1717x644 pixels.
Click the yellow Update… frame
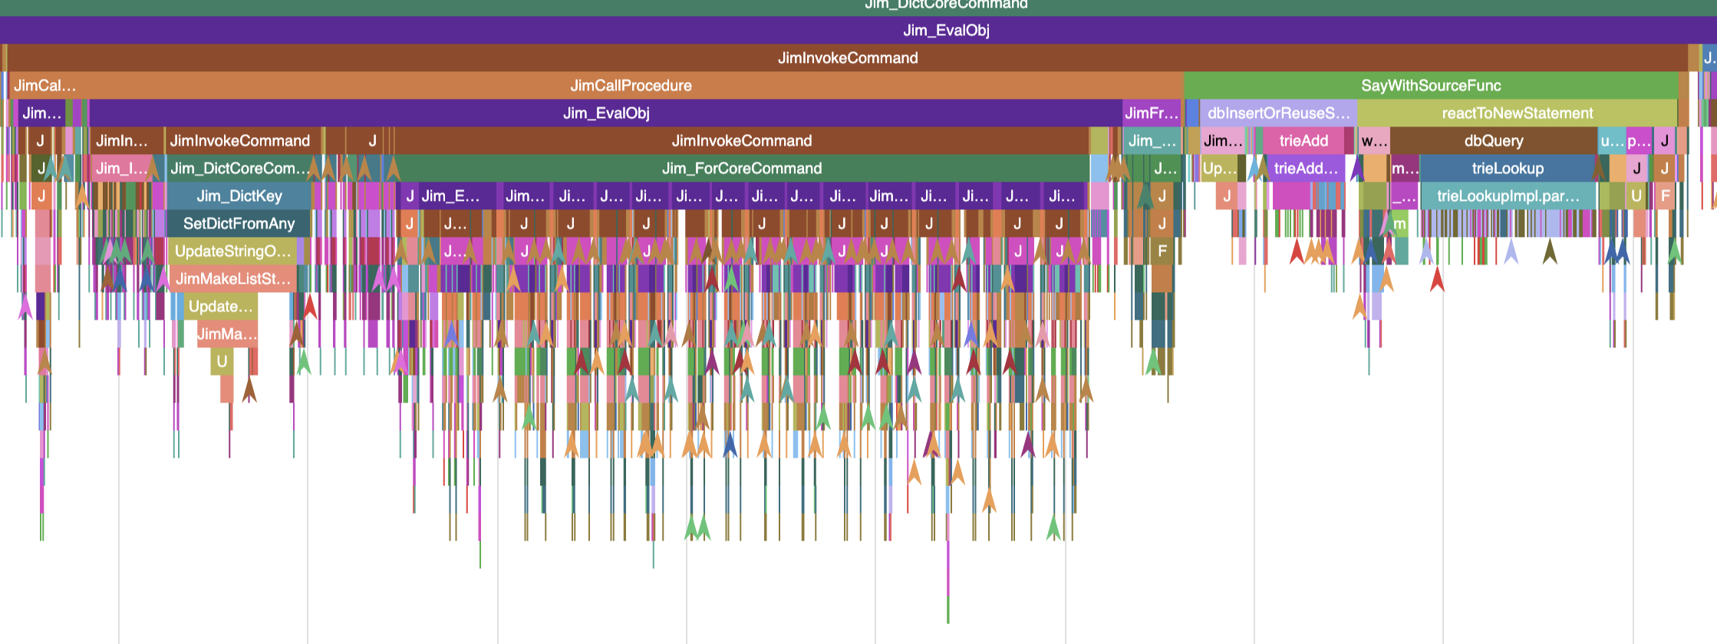[x=220, y=306]
